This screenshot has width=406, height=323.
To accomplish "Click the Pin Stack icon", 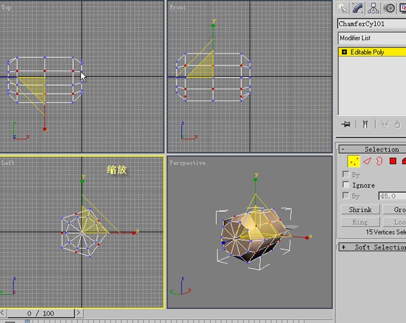I will coord(346,124).
